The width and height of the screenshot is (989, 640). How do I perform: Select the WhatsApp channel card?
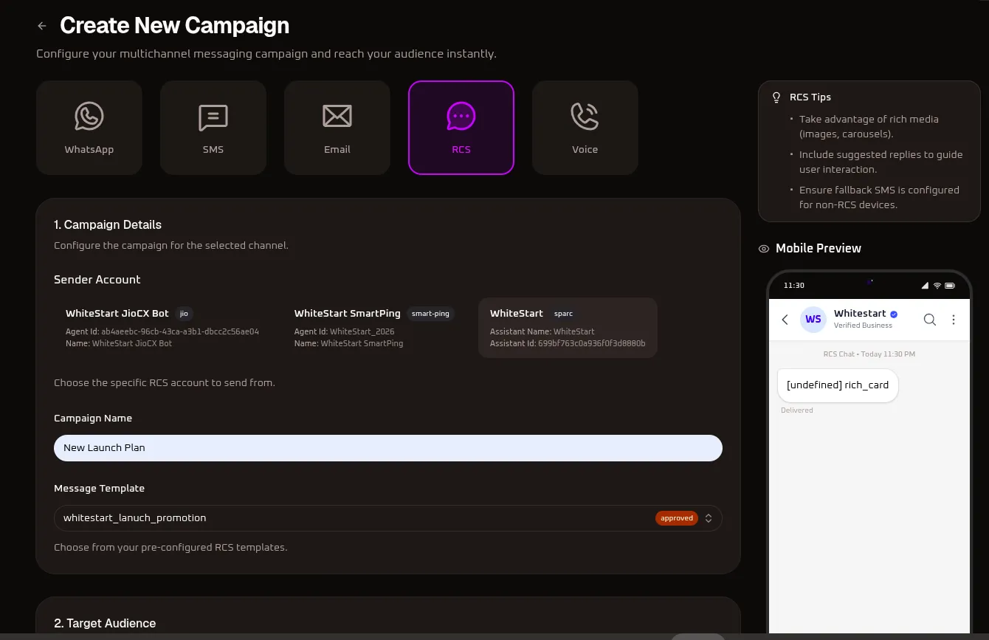coord(89,128)
